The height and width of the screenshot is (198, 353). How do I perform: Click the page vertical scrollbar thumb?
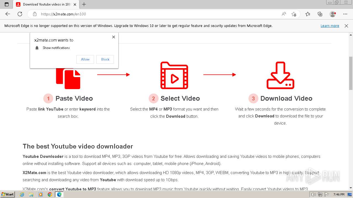[x=351, y=73]
